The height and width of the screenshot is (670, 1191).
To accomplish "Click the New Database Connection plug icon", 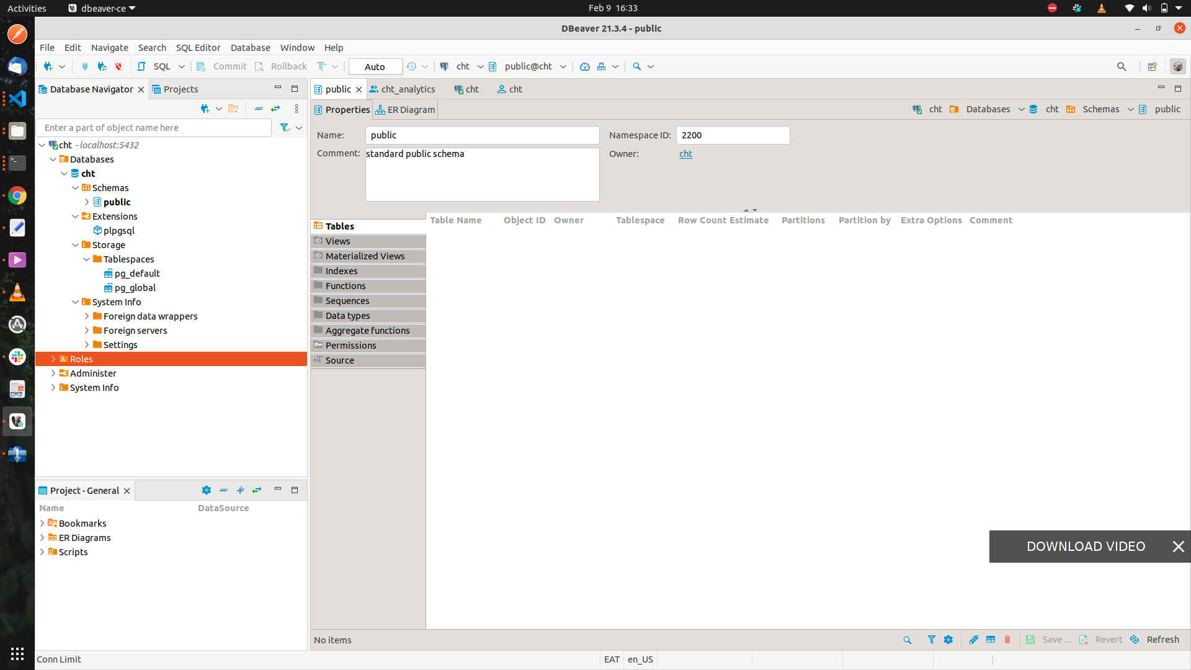I will pyautogui.click(x=48, y=66).
